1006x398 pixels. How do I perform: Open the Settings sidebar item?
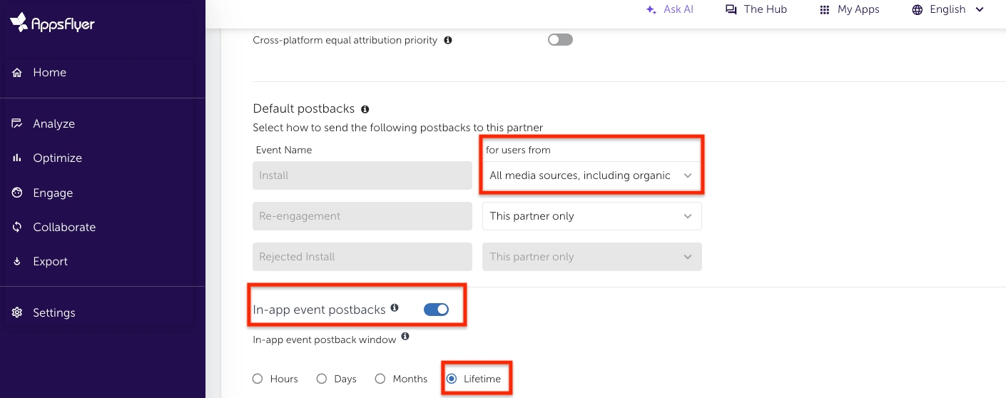54,312
